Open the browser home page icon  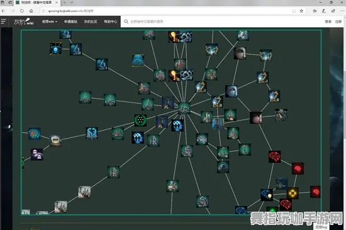click(x=31, y=11)
